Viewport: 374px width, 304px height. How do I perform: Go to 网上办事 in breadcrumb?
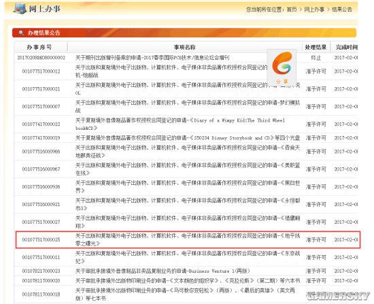(314, 10)
